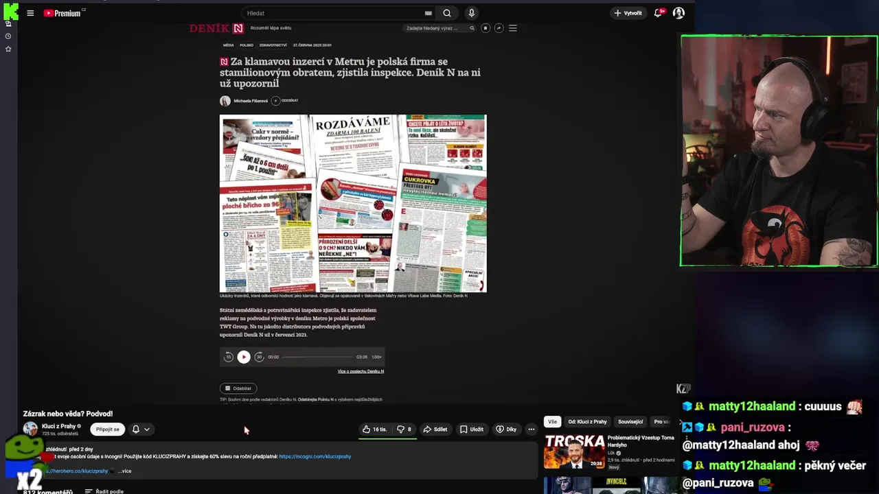879x494 pixels.
Task: Like the video with 16 tis. likes
Action: (375, 430)
